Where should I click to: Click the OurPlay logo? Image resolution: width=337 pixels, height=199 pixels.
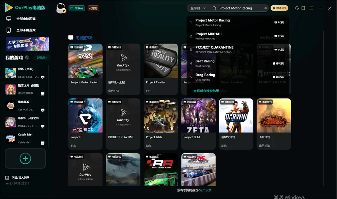[25, 7]
